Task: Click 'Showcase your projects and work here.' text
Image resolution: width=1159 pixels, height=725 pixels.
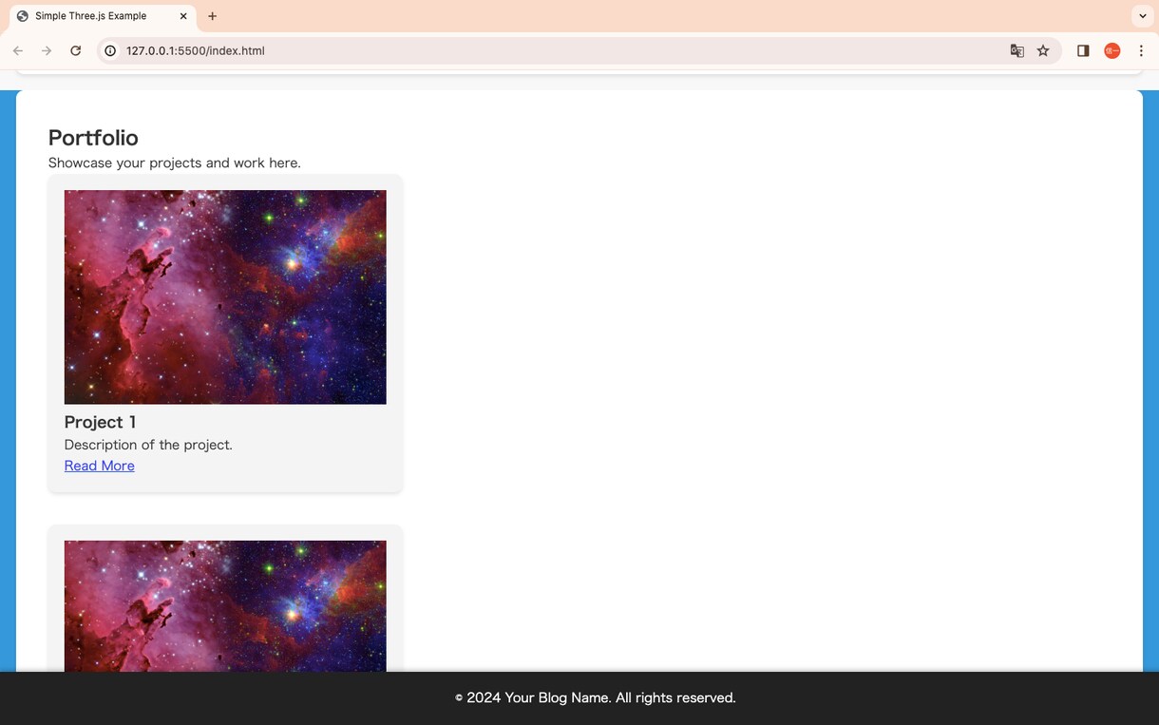Action: click(175, 162)
